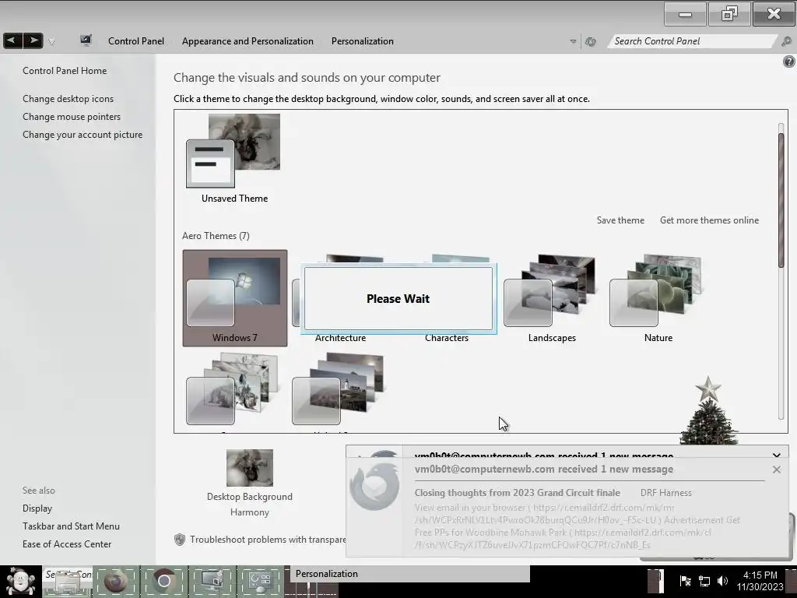
Task: Open the Start menu Santa button
Action: 20,581
